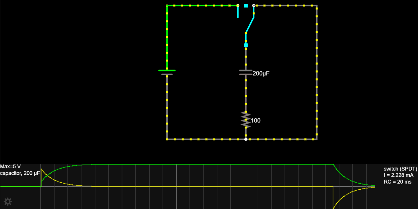The width and height of the screenshot is (418, 209).
Task: Select the zigzag resistor symbol
Action: pyautogui.click(x=246, y=120)
